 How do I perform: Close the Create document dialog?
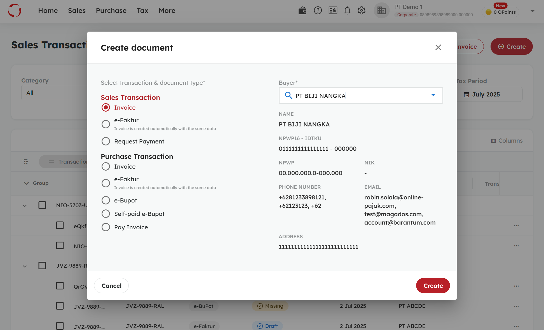click(x=438, y=48)
